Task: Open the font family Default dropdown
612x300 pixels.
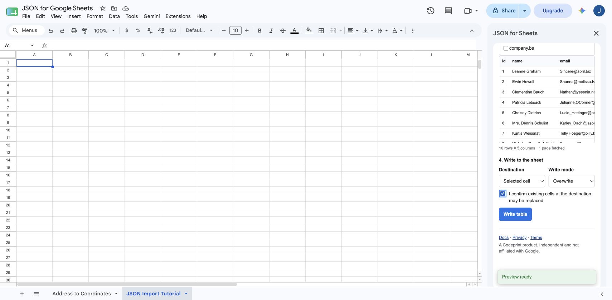Action: coord(199,31)
